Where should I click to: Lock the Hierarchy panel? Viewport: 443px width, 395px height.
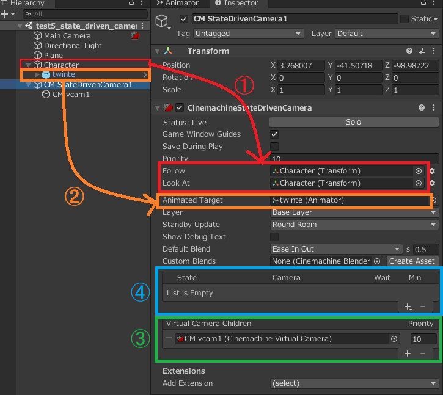tap(131, 3)
